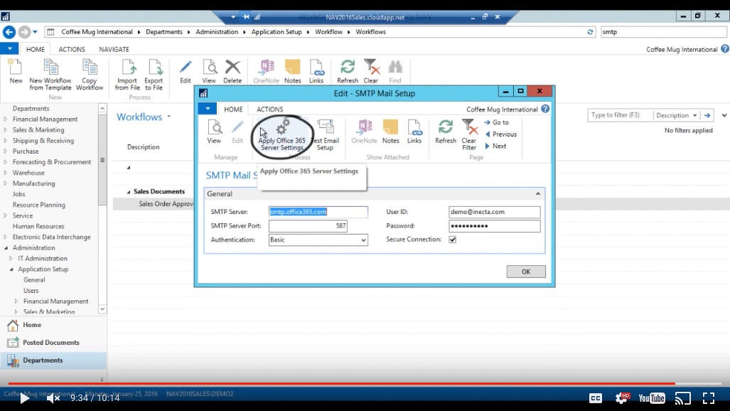The width and height of the screenshot is (730, 411).
Task: Click Clear Filter in SMTP dialog
Action: pos(469,134)
